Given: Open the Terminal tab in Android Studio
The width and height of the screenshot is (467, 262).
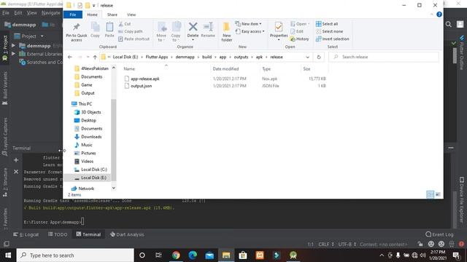Looking at the screenshot, I should 88,234.
